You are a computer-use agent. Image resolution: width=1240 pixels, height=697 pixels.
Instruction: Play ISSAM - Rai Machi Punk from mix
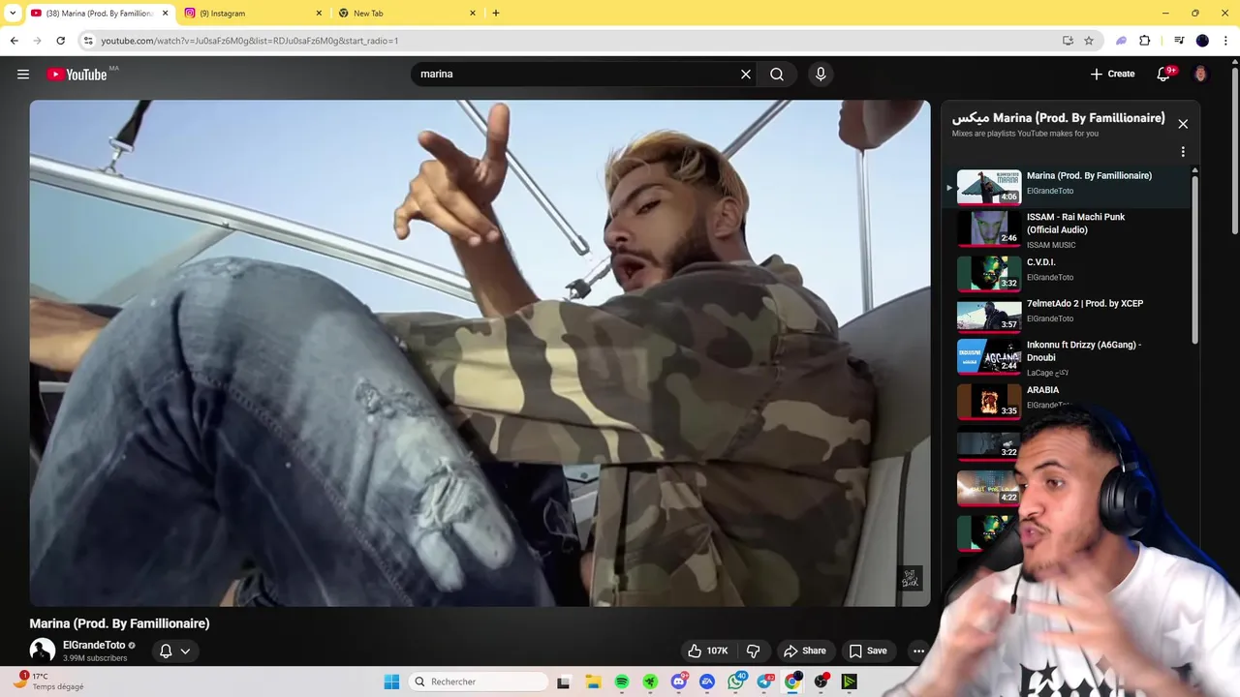(x=1070, y=229)
